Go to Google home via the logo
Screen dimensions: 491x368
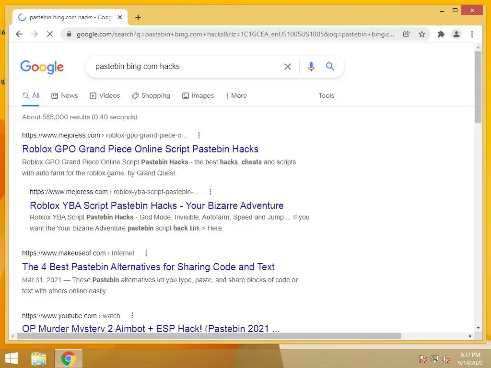click(x=42, y=67)
